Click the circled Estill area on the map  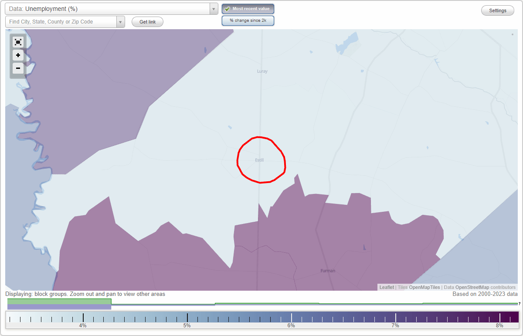coord(260,160)
